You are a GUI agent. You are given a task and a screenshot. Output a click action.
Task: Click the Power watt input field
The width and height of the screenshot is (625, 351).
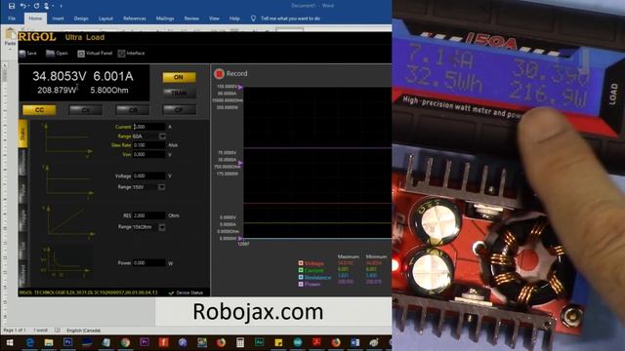148,263
